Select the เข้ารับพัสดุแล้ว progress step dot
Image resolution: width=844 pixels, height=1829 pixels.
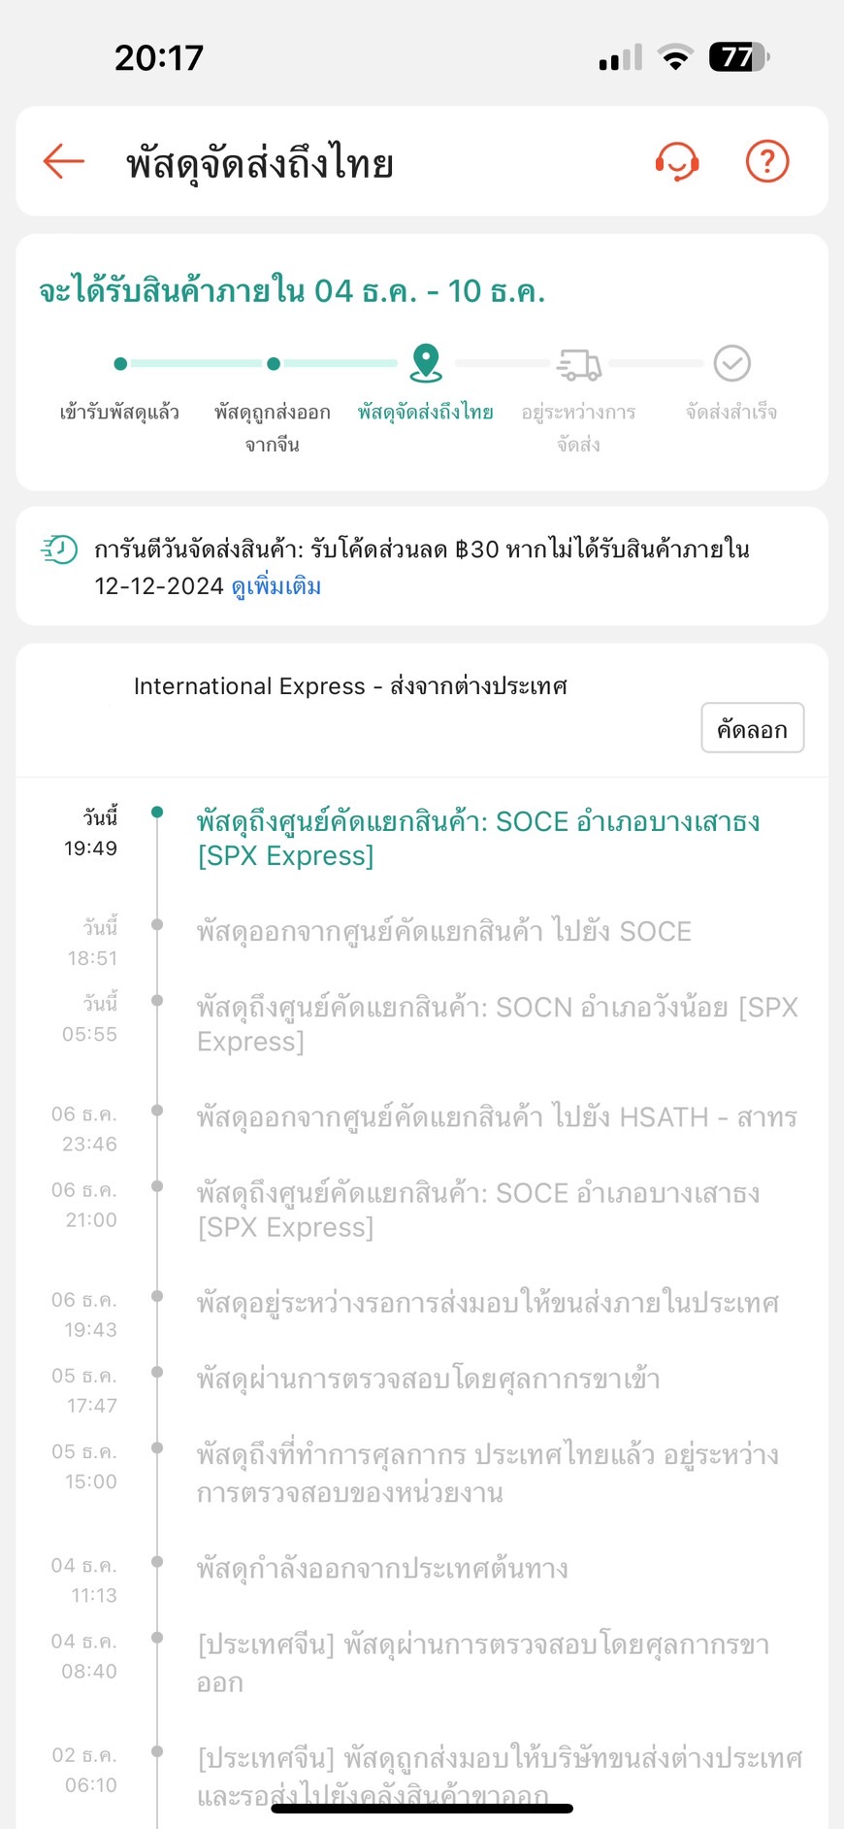(120, 364)
